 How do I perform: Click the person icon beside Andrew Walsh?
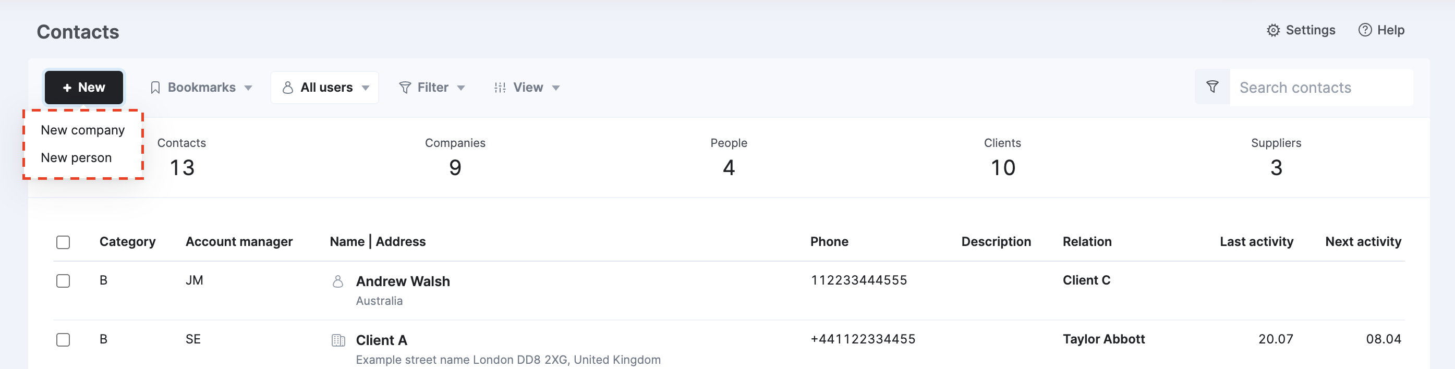338,281
